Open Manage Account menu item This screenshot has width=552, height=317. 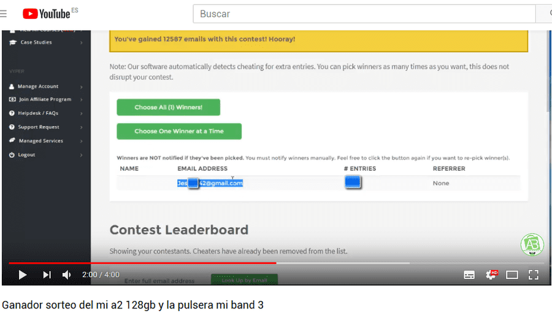click(x=38, y=86)
